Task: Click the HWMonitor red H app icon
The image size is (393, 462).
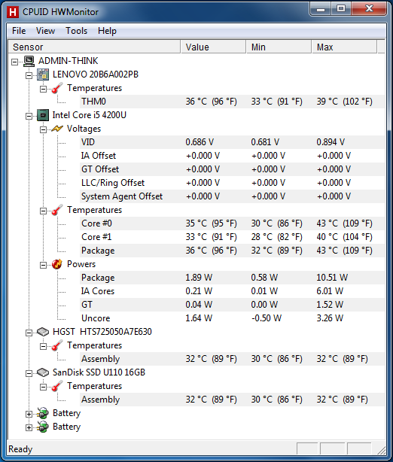Action: click(13, 12)
